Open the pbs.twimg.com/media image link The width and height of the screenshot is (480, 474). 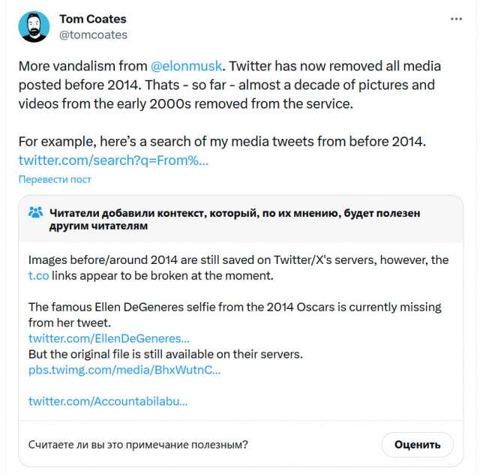(x=124, y=370)
